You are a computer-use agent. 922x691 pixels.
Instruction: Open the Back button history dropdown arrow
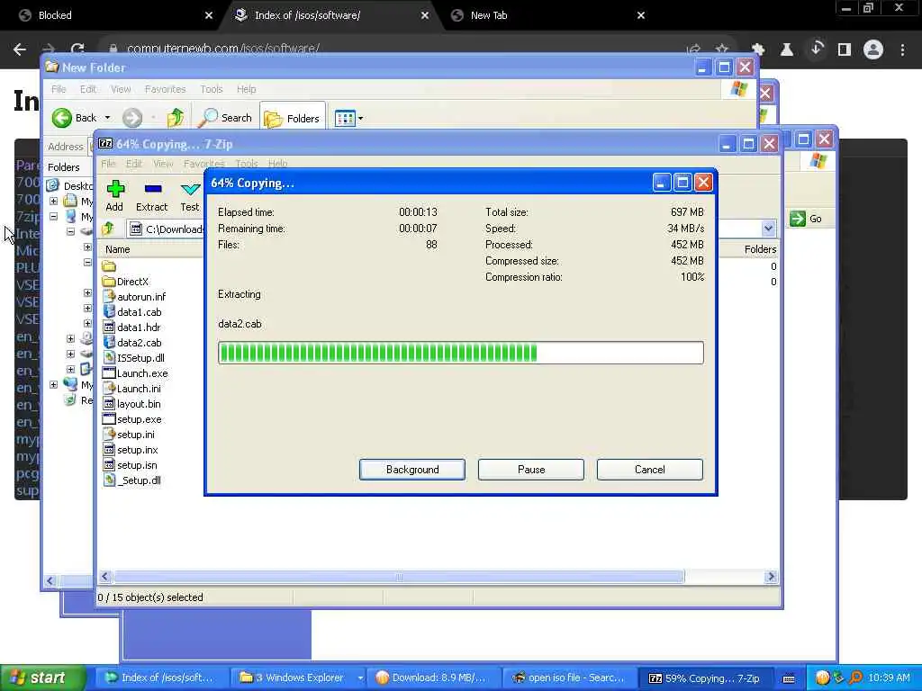coord(108,118)
